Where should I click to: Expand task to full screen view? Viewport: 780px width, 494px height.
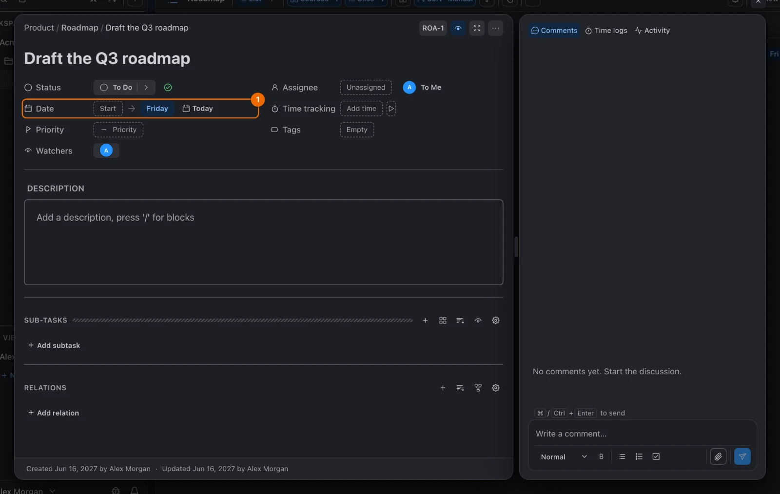coord(477,28)
